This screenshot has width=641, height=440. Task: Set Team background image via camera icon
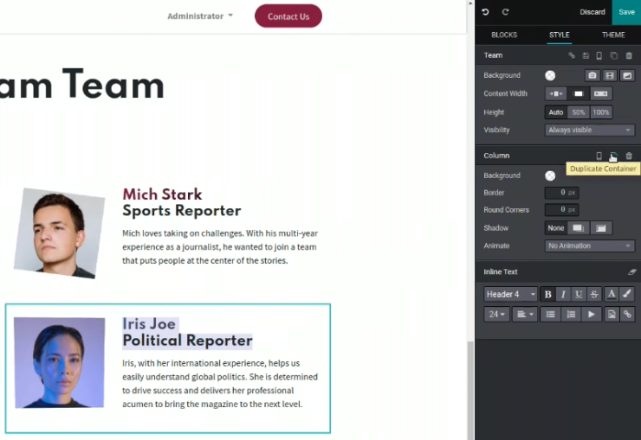click(592, 75)
